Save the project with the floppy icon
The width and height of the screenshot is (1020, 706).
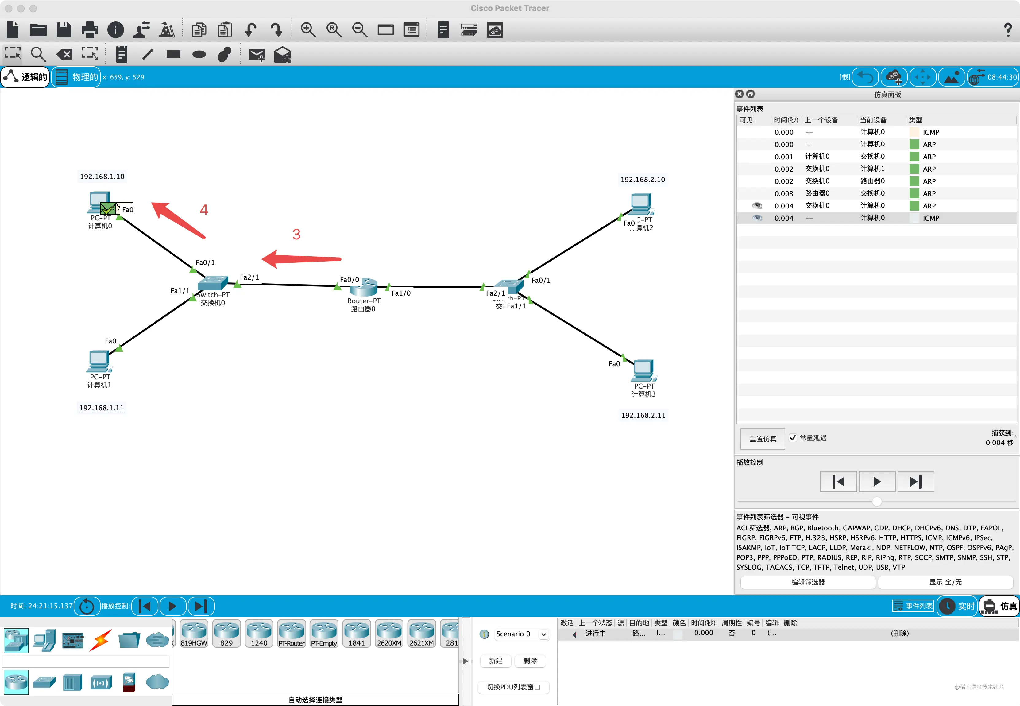click(64, 30)
